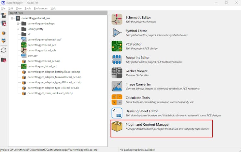This screenshot has width=241, height=152.
Task: Expand the currentlogger-backups folder
Action: coord(18,24)
